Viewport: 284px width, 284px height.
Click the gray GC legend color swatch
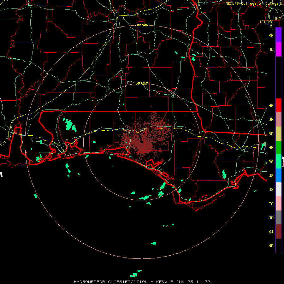tap(279, 217)
